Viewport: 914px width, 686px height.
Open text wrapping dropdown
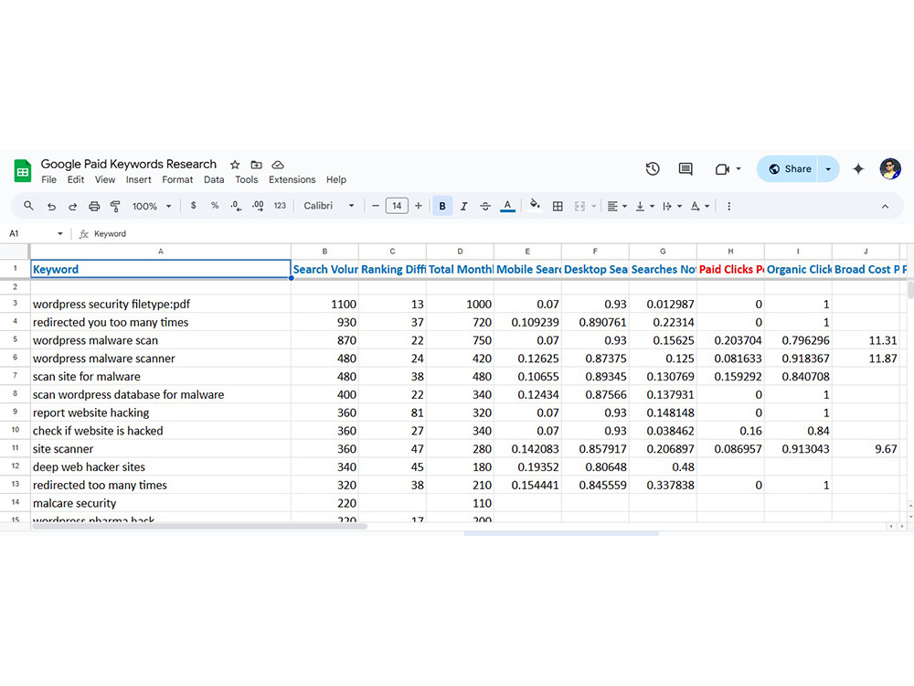pos(672,206)
